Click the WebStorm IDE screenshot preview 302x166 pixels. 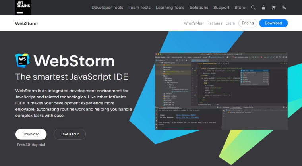[x=221, y=91]
